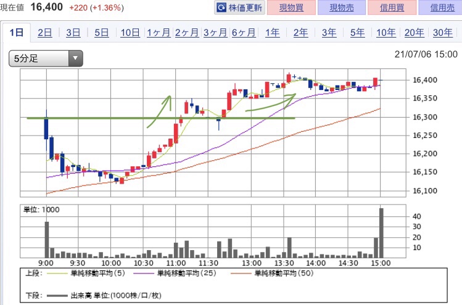The image size is (462, 305).
Task: Click the 出来高 volume legend entry
Action: (x=104, y=295)
